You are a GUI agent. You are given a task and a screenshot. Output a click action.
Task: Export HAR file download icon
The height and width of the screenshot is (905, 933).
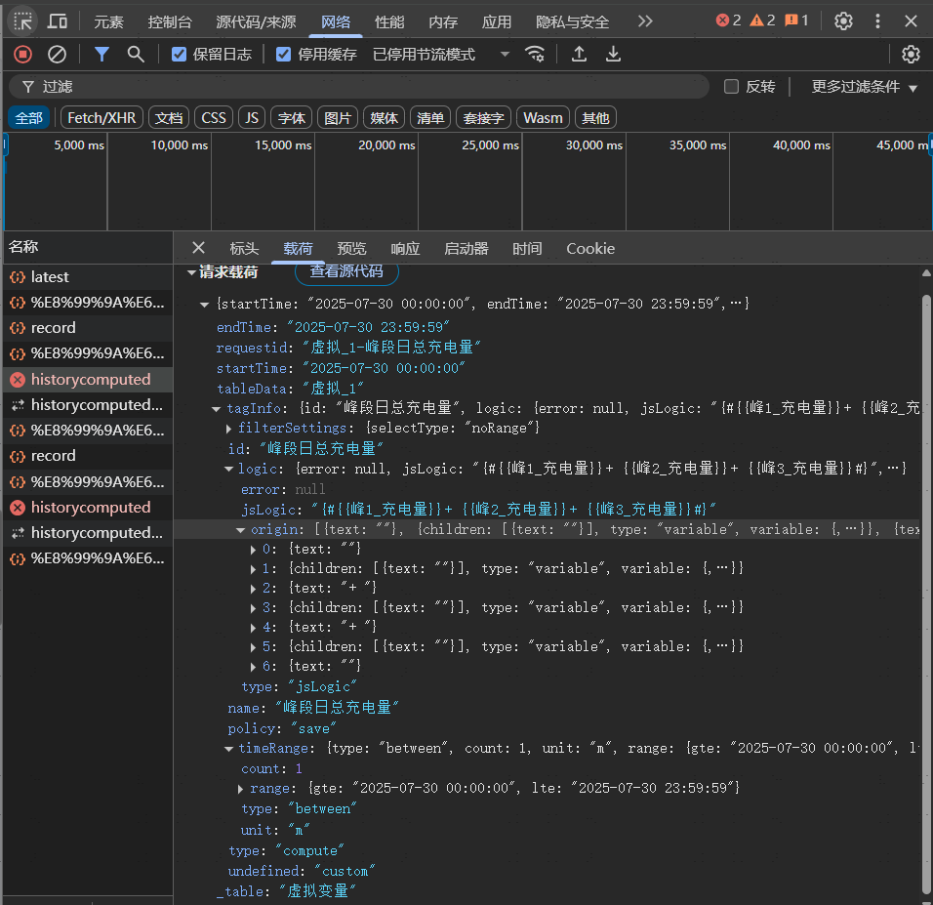point(613,54)
